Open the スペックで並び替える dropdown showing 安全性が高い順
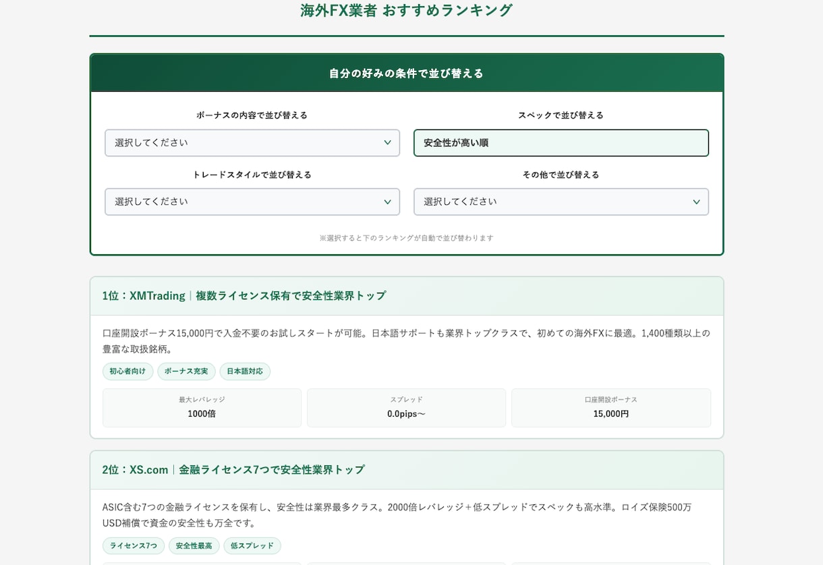The width and height of the screenshot is (823, 565). (x=561, y=143)
